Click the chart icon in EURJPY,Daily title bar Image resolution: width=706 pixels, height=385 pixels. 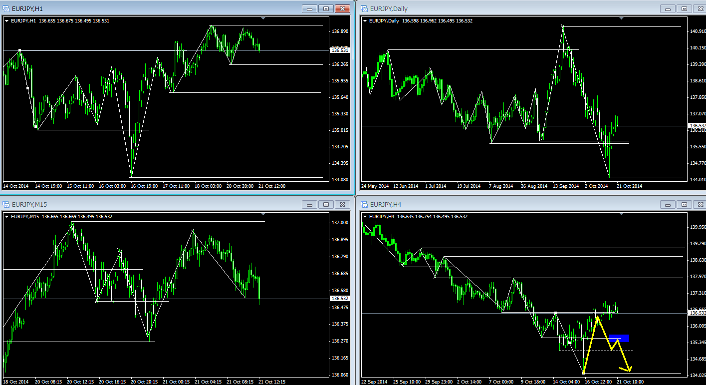(364, 8)
